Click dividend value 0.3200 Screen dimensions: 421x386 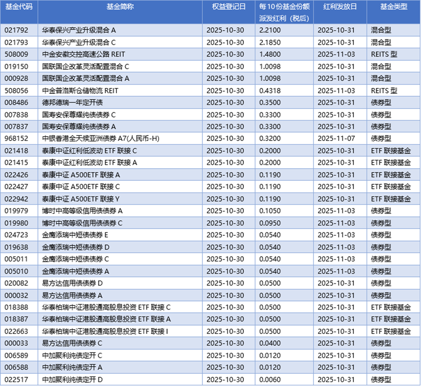270,139
